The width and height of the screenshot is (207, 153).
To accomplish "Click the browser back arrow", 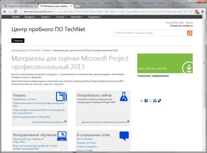I will coord(5,12).
